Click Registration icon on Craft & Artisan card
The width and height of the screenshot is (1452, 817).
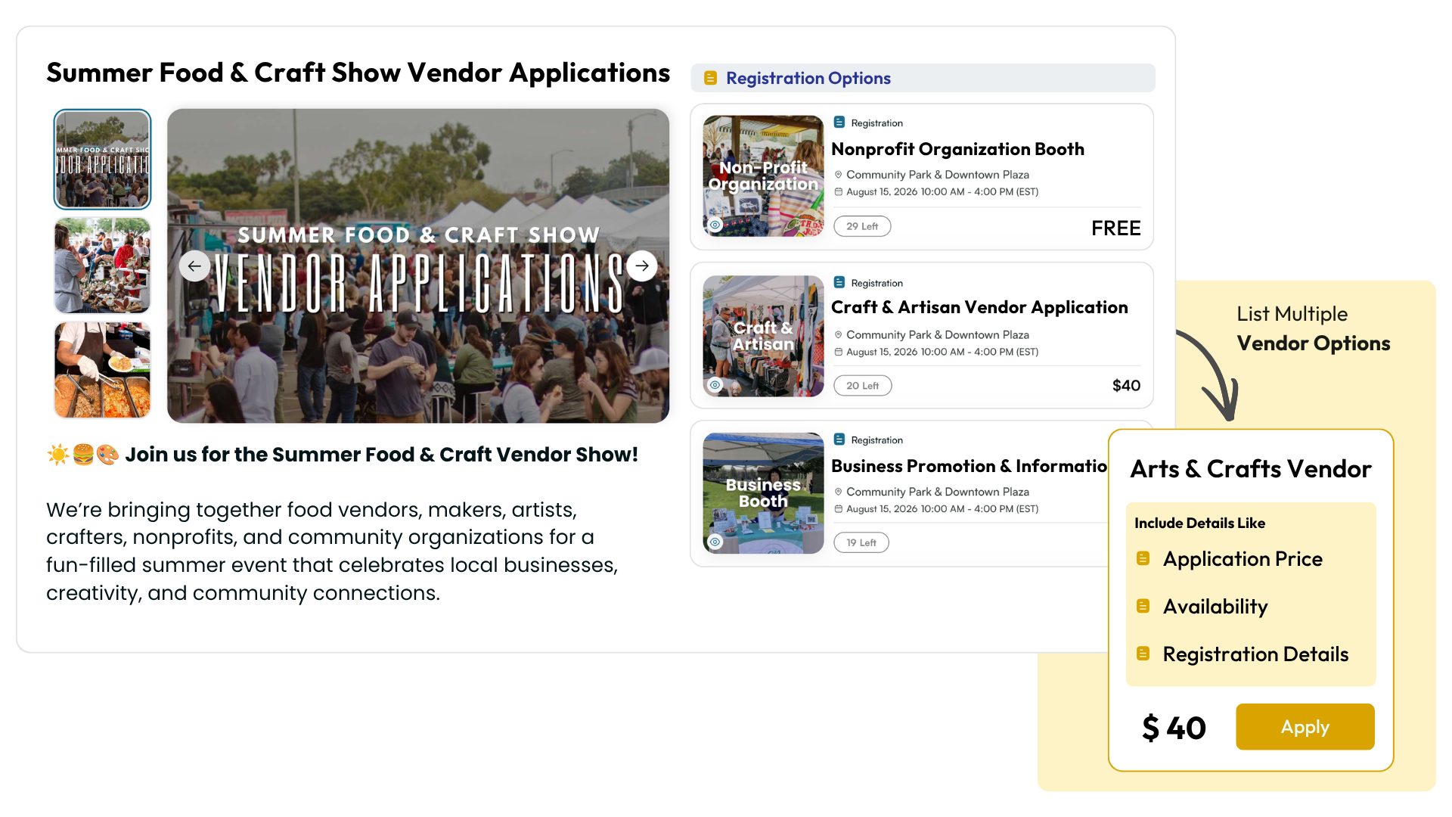[839, 282]
